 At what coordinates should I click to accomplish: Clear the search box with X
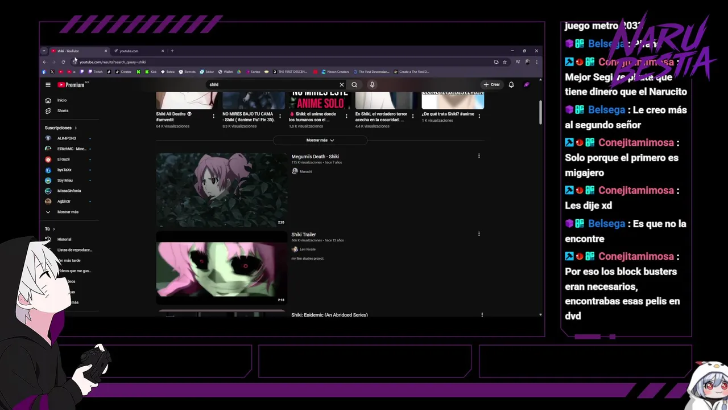point(342,85)
